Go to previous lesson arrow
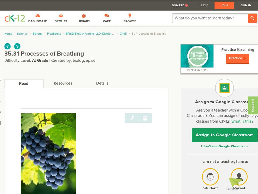 (7, 46)
